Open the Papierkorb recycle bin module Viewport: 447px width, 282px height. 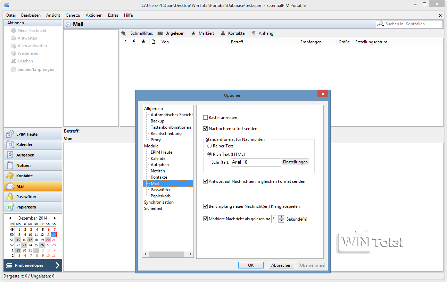tap(33, 207)
